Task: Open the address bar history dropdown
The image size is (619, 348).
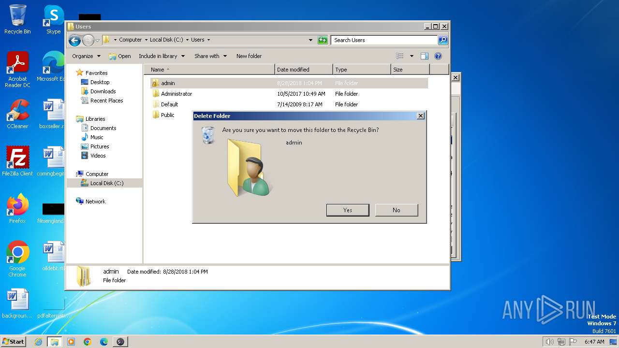Action: (310, 40)
